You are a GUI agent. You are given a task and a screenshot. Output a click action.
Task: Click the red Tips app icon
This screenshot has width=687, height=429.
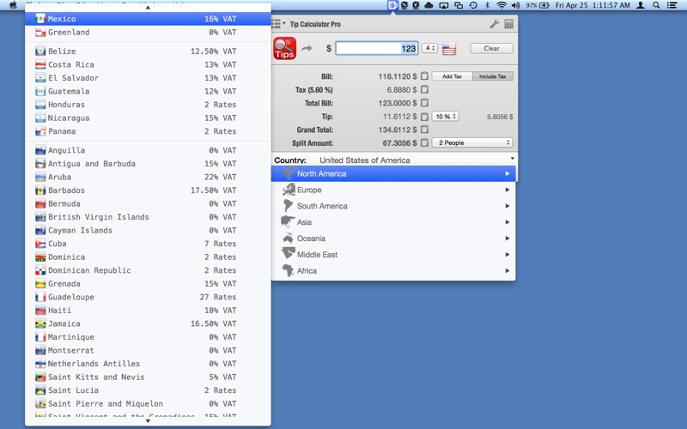click(x=284, y=48)
